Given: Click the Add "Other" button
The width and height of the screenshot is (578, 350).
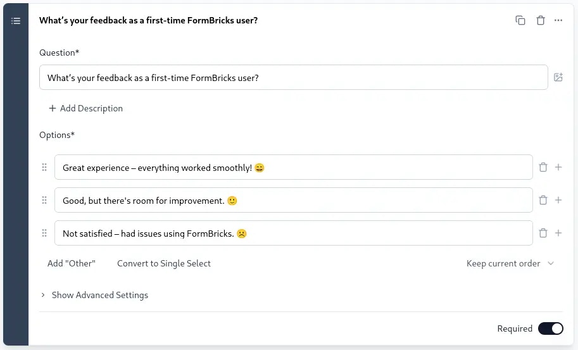Looking at the screenshot, I should click(x=71, y=263).
